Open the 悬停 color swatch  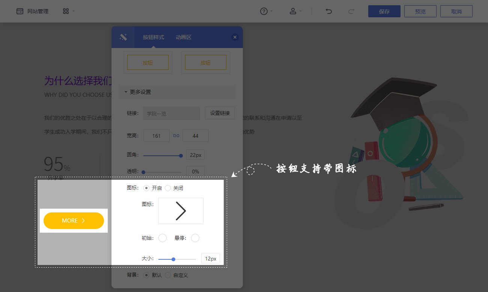pos(195,238)
